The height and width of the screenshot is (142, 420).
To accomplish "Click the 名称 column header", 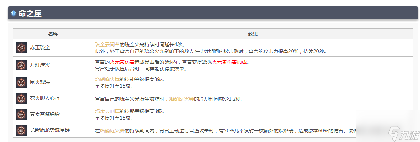I will click(x=53, y=34).
